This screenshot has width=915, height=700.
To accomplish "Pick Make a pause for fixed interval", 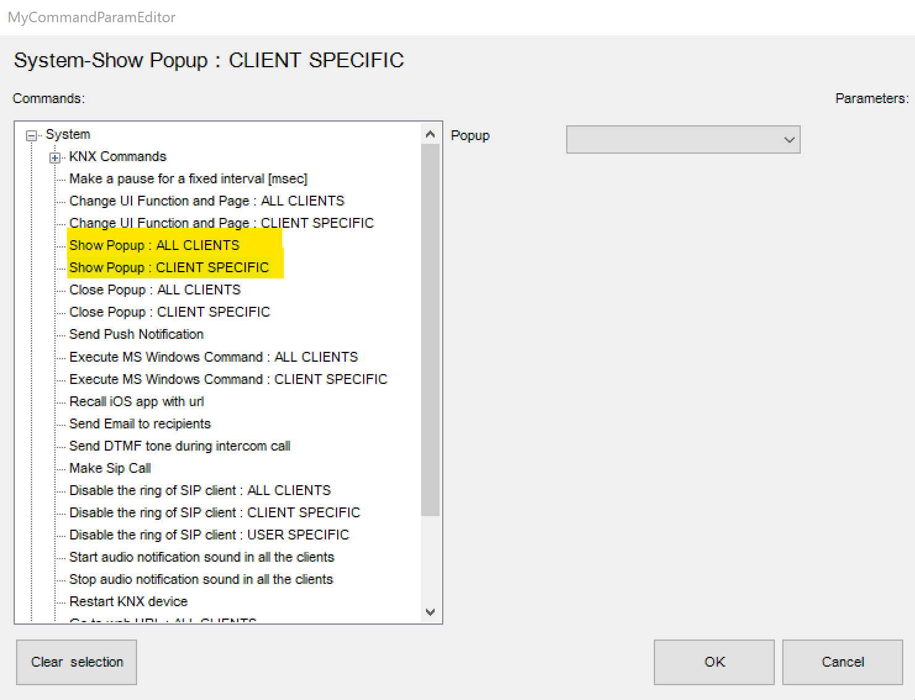I will [188, 179].
